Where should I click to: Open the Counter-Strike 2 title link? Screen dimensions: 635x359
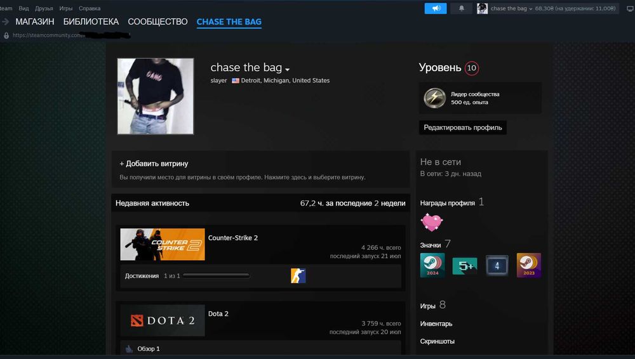[x=233, y=238]
